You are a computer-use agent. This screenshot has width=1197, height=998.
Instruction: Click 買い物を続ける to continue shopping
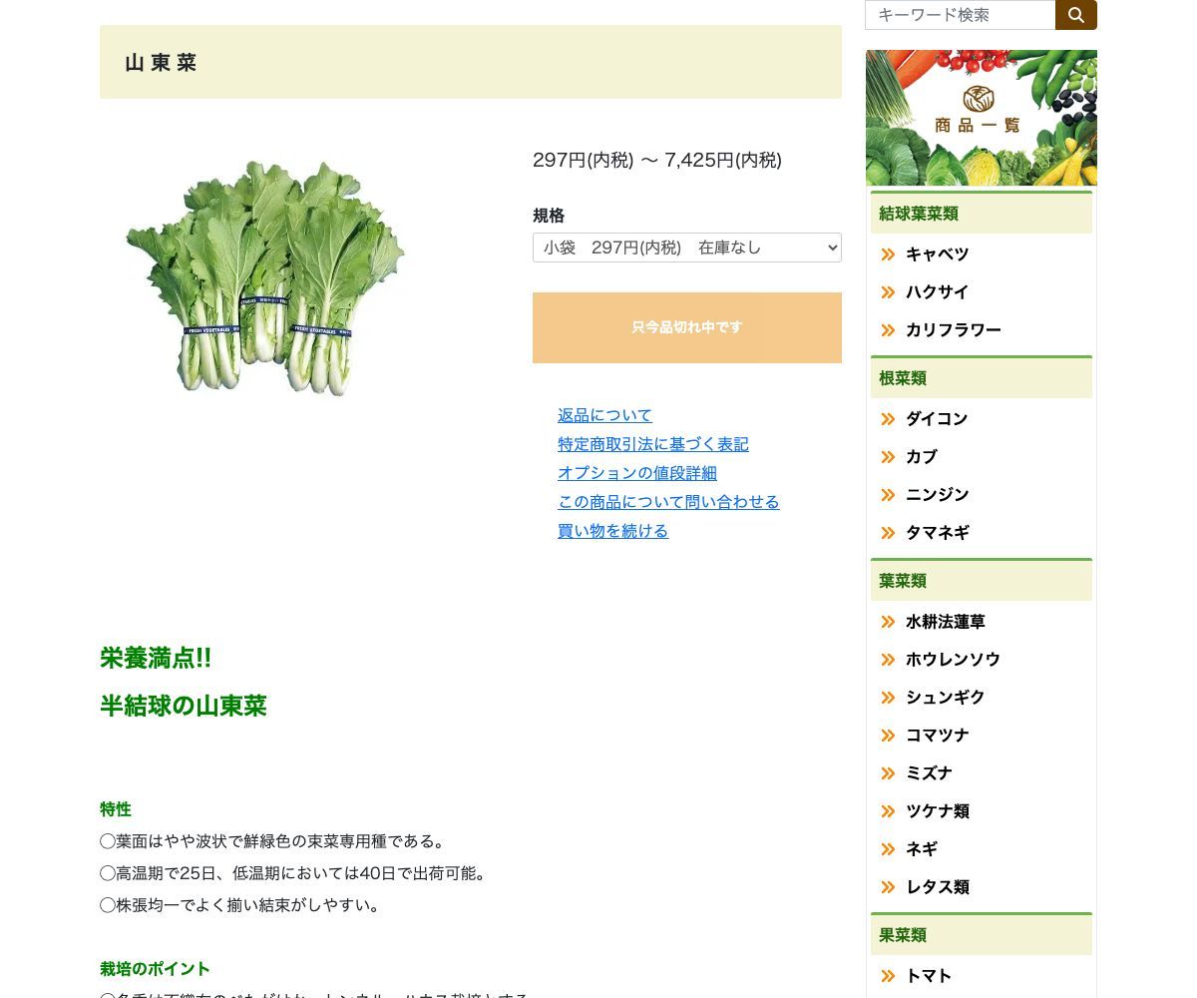coord(612,531)
